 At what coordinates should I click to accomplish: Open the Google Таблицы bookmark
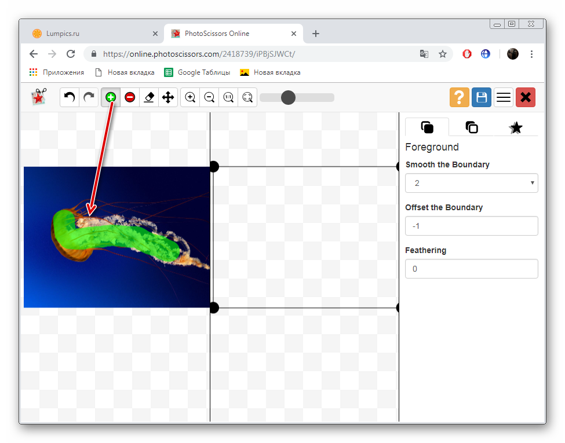(x=197, y=72)
